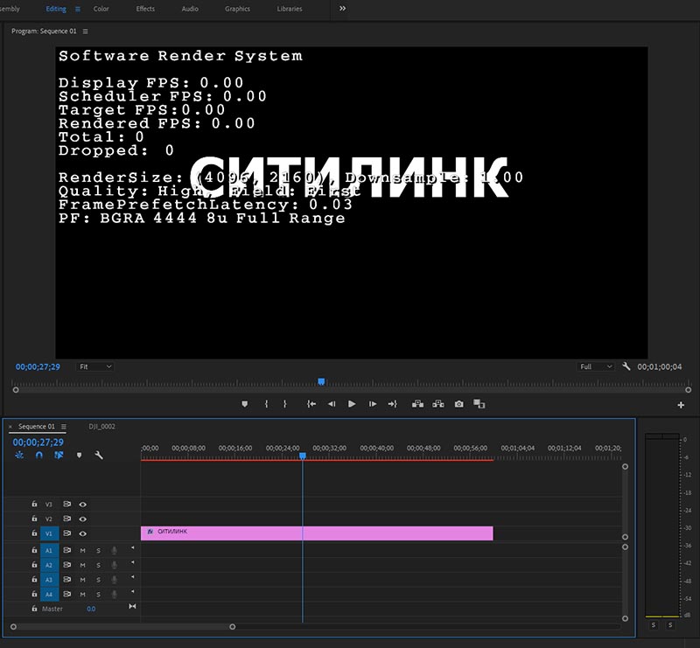Toggle Linked Selection in timeline
700x648 pixels.
[x=59, y=456]
